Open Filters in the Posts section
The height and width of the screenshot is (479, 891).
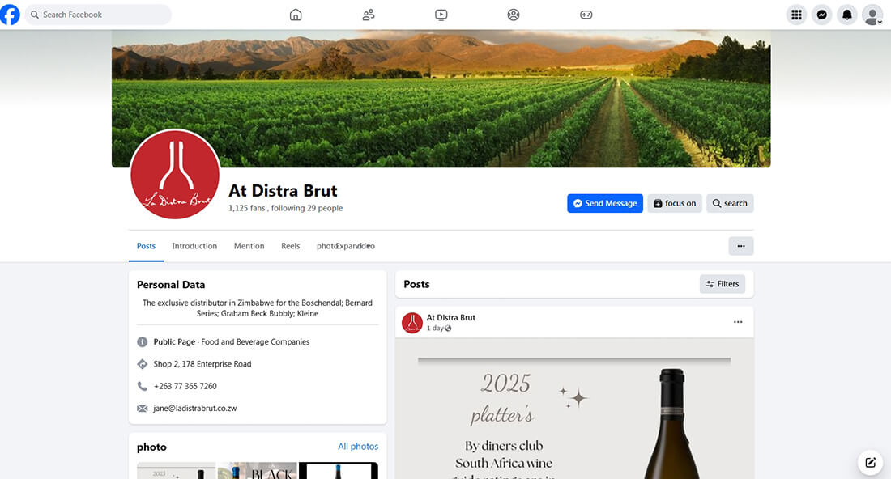coord(722,283)
